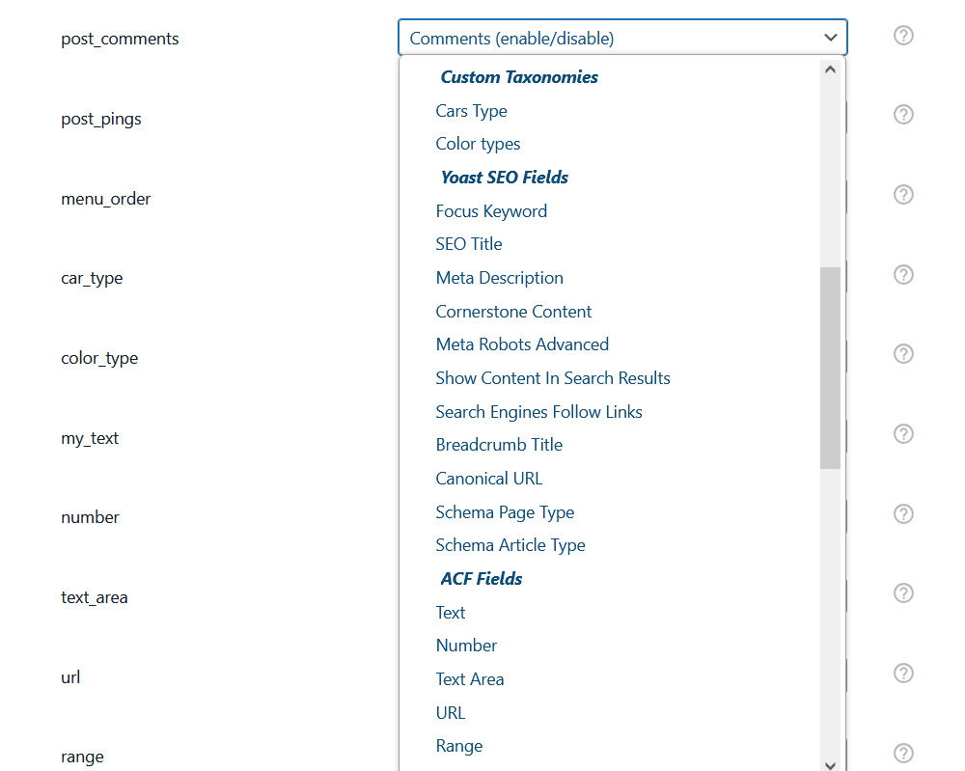
Task: Click help icon next to post_comments
Action: 903,36
